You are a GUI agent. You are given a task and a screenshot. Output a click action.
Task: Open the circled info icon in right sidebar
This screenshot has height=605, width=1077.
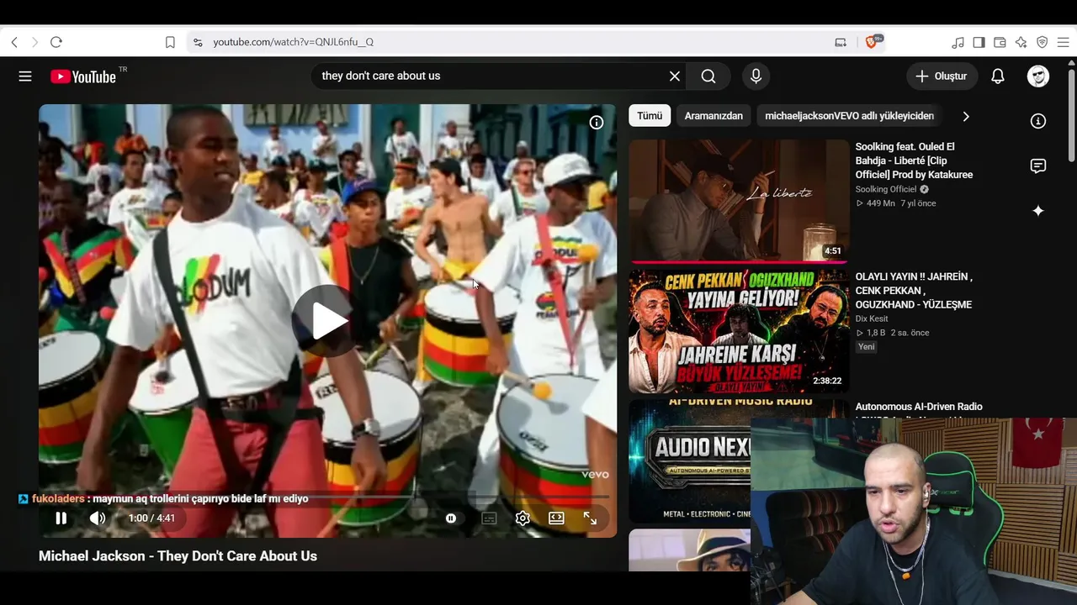click(x=1038, y=121)
